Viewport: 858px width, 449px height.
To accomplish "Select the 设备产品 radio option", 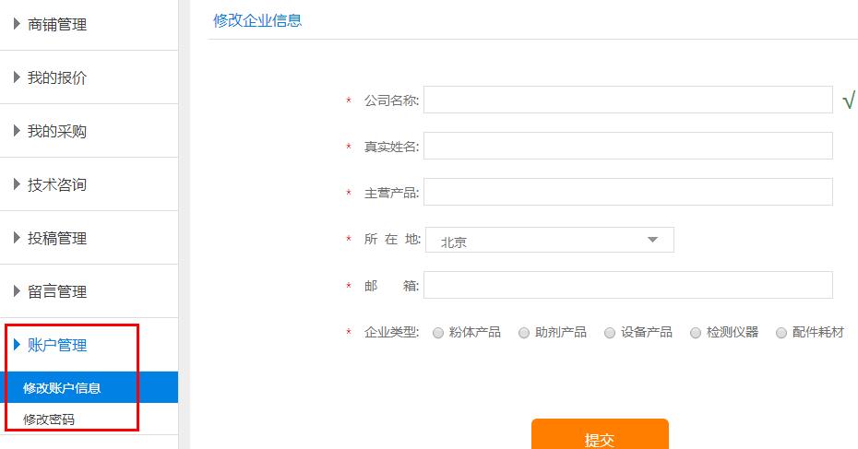I will [x=609, y=333].
